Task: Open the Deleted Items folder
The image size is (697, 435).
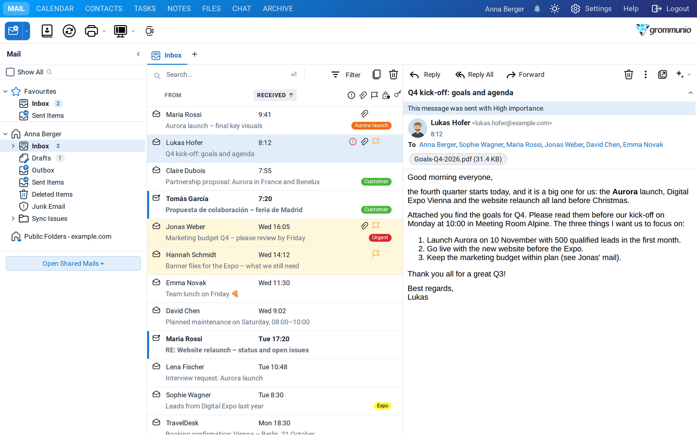Action: tap(52, 194)
